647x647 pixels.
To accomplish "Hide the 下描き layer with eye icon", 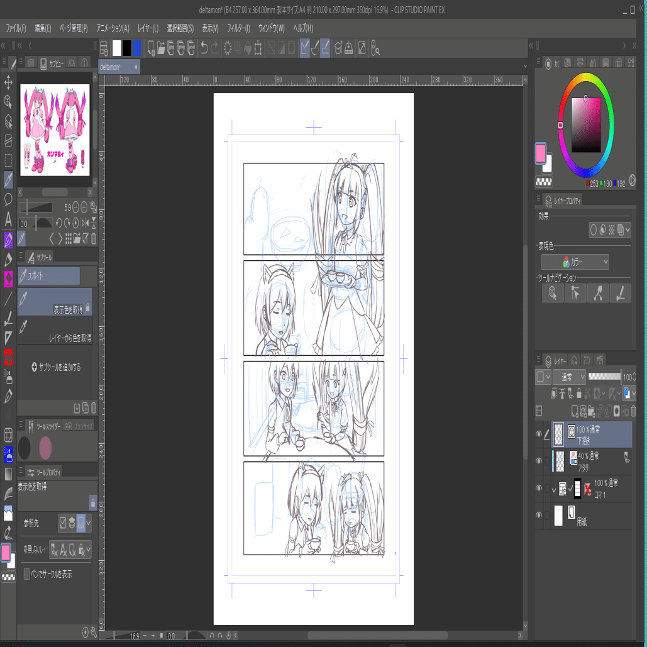I will 538,434.
